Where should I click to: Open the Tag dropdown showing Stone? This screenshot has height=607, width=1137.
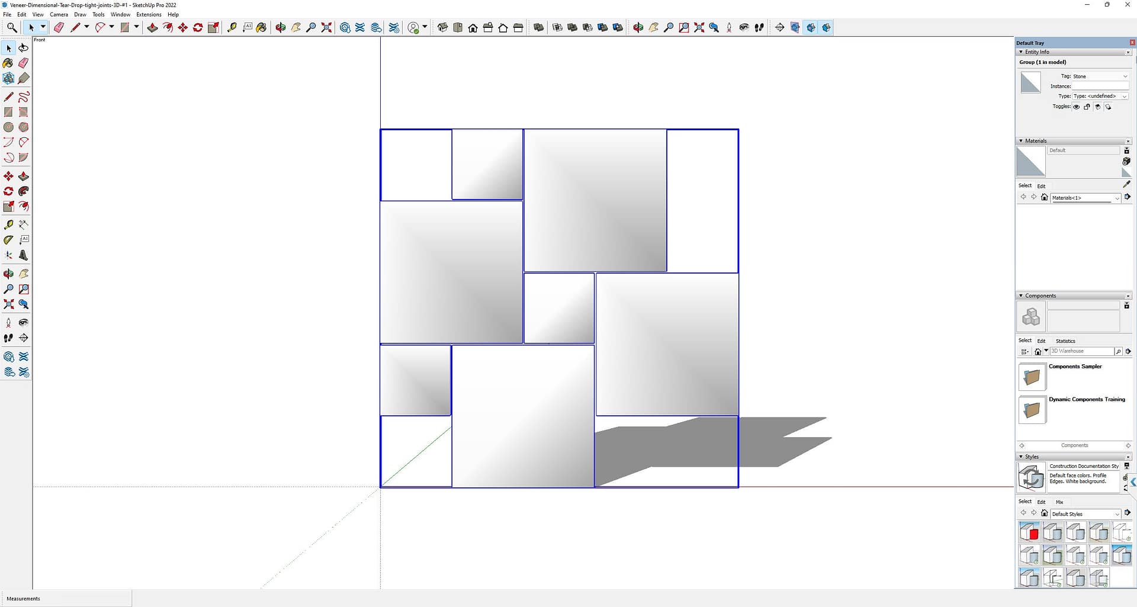tap(1125, 76)
